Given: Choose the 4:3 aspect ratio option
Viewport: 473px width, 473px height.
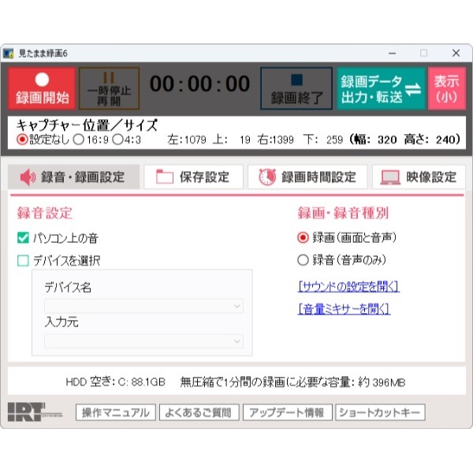Looking at the screenshot, I should coord(117,140).
